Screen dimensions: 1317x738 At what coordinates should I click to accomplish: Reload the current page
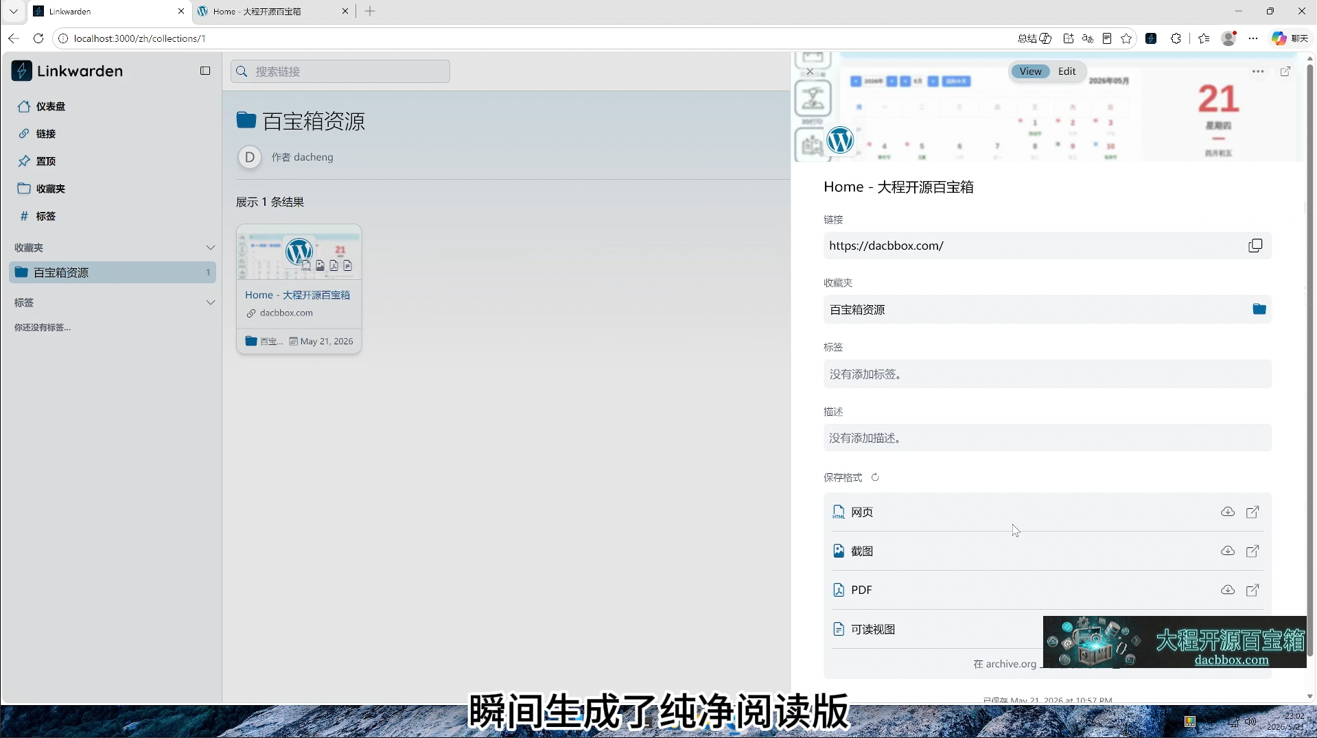click(x=38, y=38)
